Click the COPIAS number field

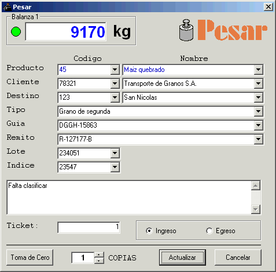83,258
